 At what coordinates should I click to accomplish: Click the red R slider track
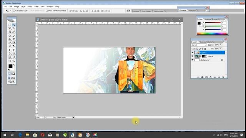pyautogui.click(x=213, y=23)
